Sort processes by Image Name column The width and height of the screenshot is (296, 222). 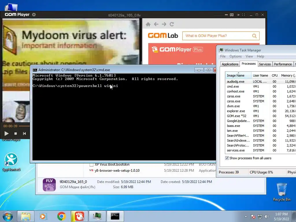pyautogui.click(x=238, y=75)
